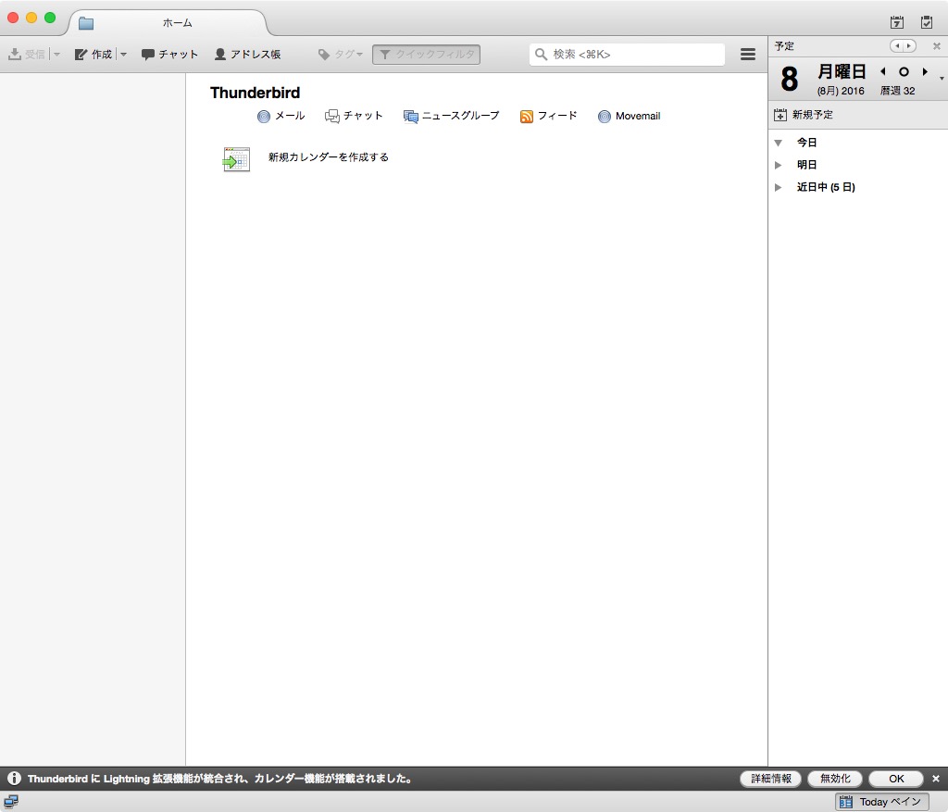Screen dimensions: 948x812
Task: Expand the 近日中 (5 日) section
Action: point(778,187)
